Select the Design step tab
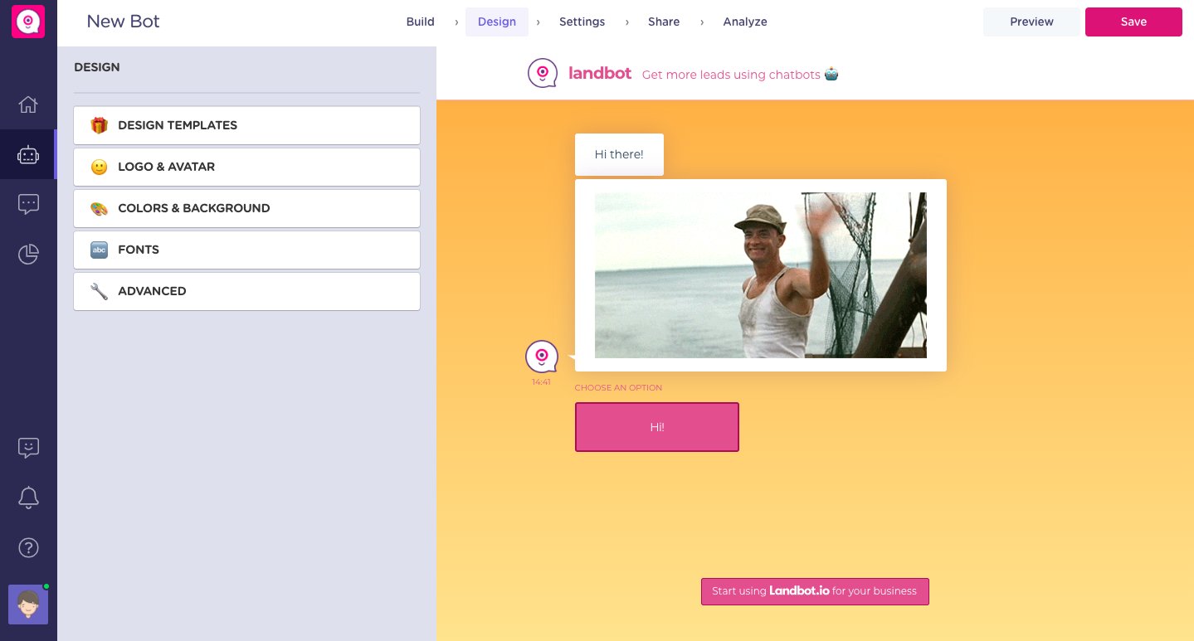The height and width of the screenshot is (641, 1194). (x=497, y=22)
